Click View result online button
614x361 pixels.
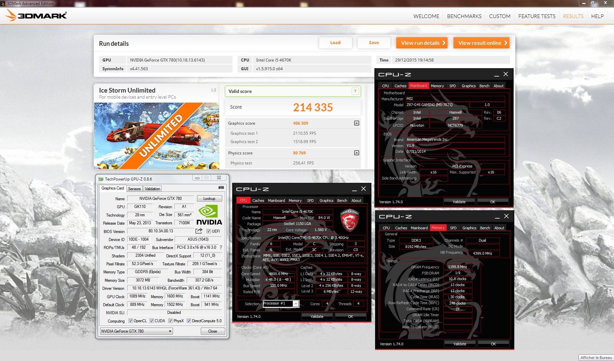click(x=481, y=43)
